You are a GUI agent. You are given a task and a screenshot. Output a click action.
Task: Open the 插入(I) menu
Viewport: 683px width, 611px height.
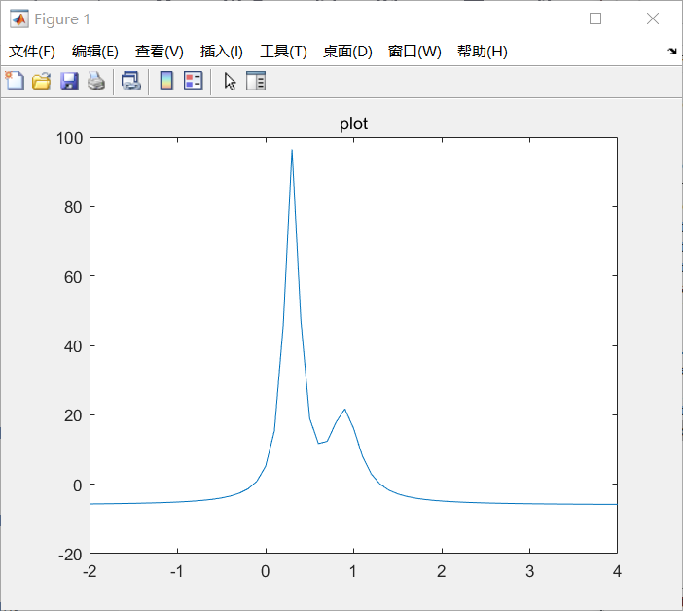pyautogui.click(x=221, y=52)
